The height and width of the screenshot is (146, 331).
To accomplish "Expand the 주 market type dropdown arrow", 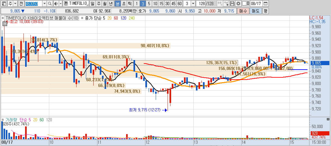I will (x=15, y=4).
